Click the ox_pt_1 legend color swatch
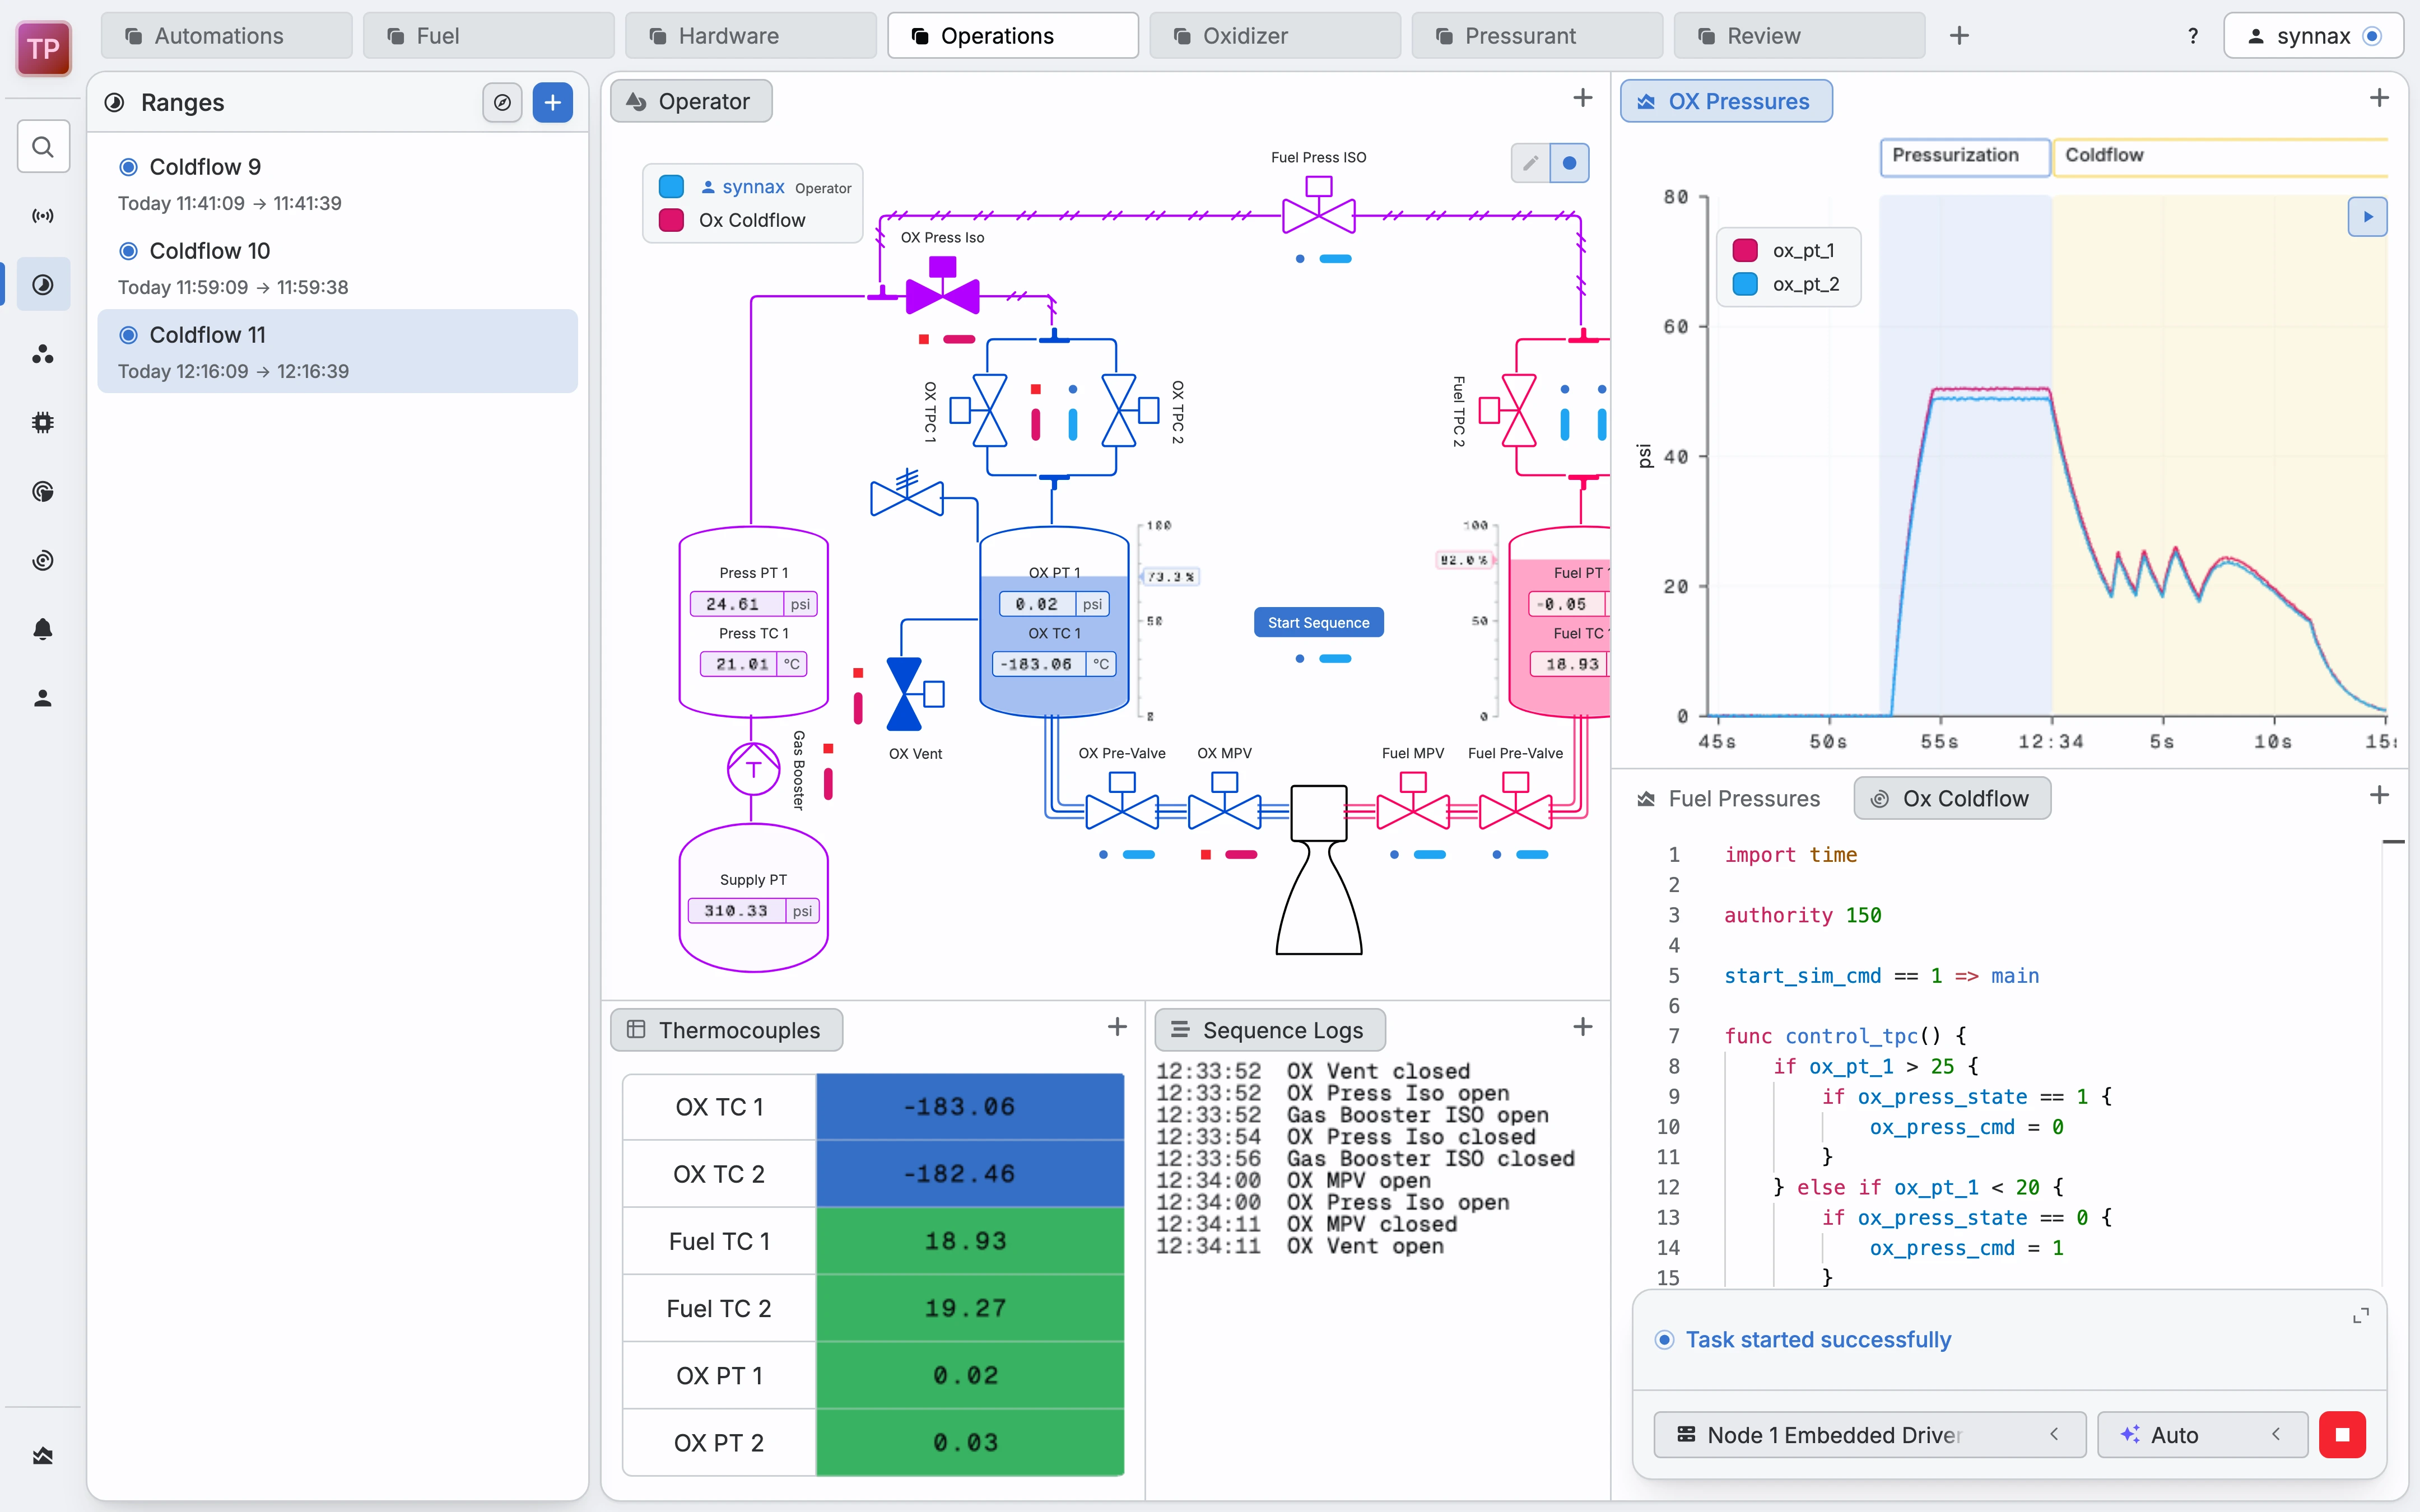This screenshot has width=2420, height=1512. coord(1745,250)
